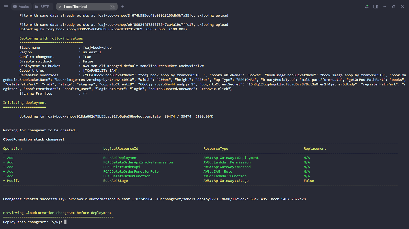The image size is (409, 229).
Task: Add a new tab with plus button
Action: (x=123, y=7)
